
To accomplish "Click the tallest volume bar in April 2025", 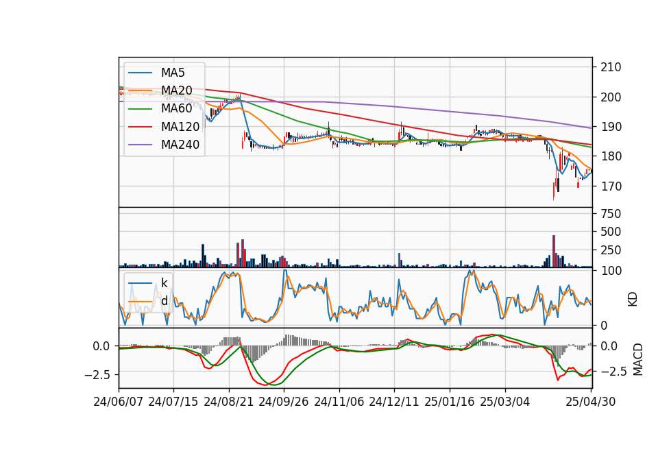I will [x=554, y=251].
